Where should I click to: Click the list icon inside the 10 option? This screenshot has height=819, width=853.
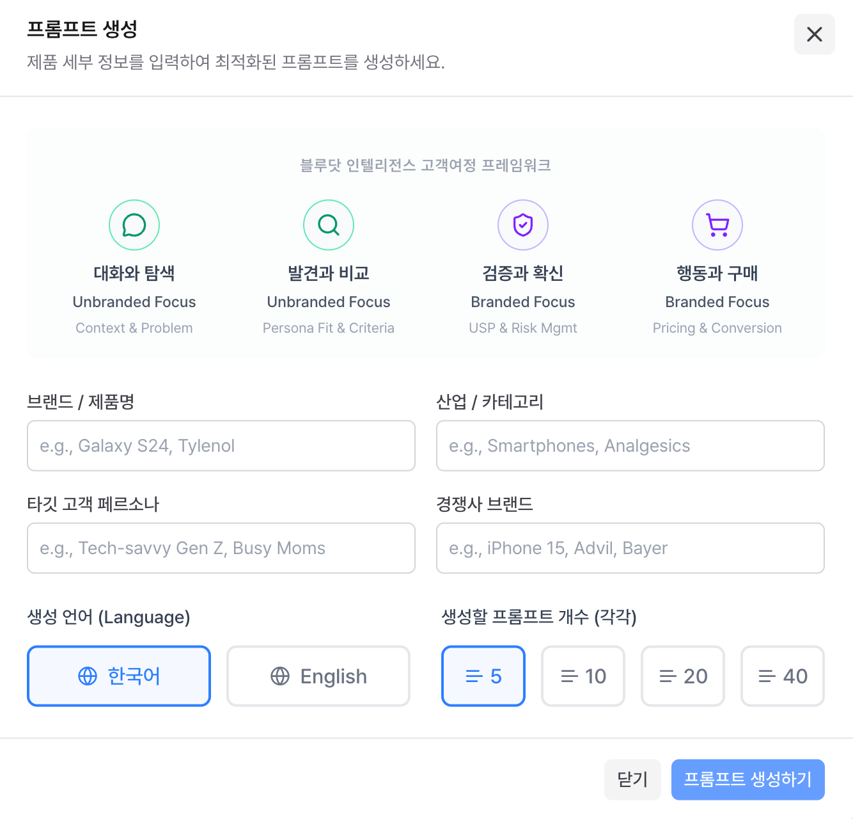click(568, 676)
